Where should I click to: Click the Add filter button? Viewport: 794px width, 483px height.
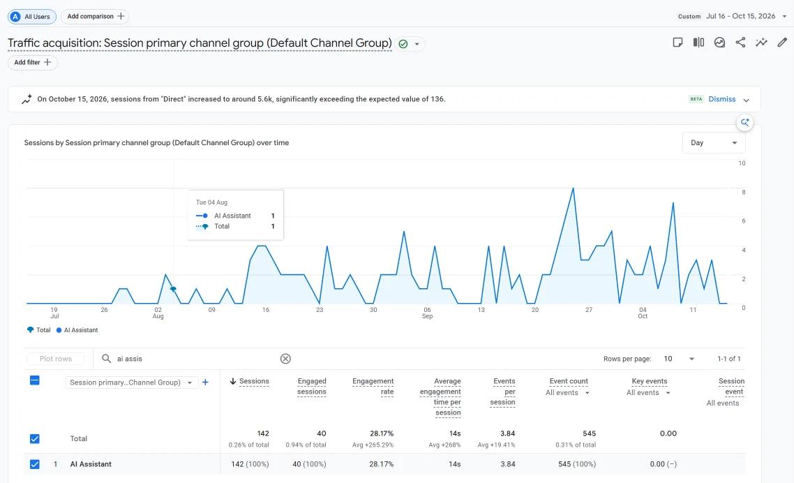coord(32,62)
